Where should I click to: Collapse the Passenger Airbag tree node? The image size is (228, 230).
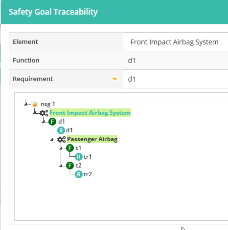coord(52,139)
